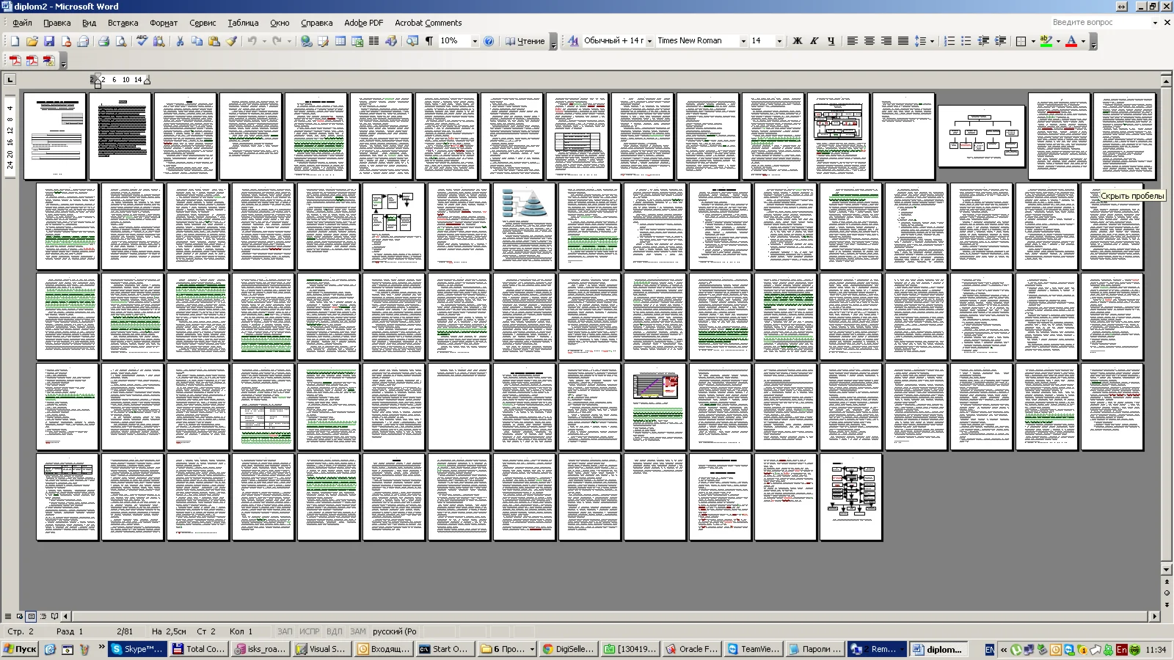The width and height of the screenshot is (1174, 660).
Task: Click the Format Painter brush icon
Action: 232,41
